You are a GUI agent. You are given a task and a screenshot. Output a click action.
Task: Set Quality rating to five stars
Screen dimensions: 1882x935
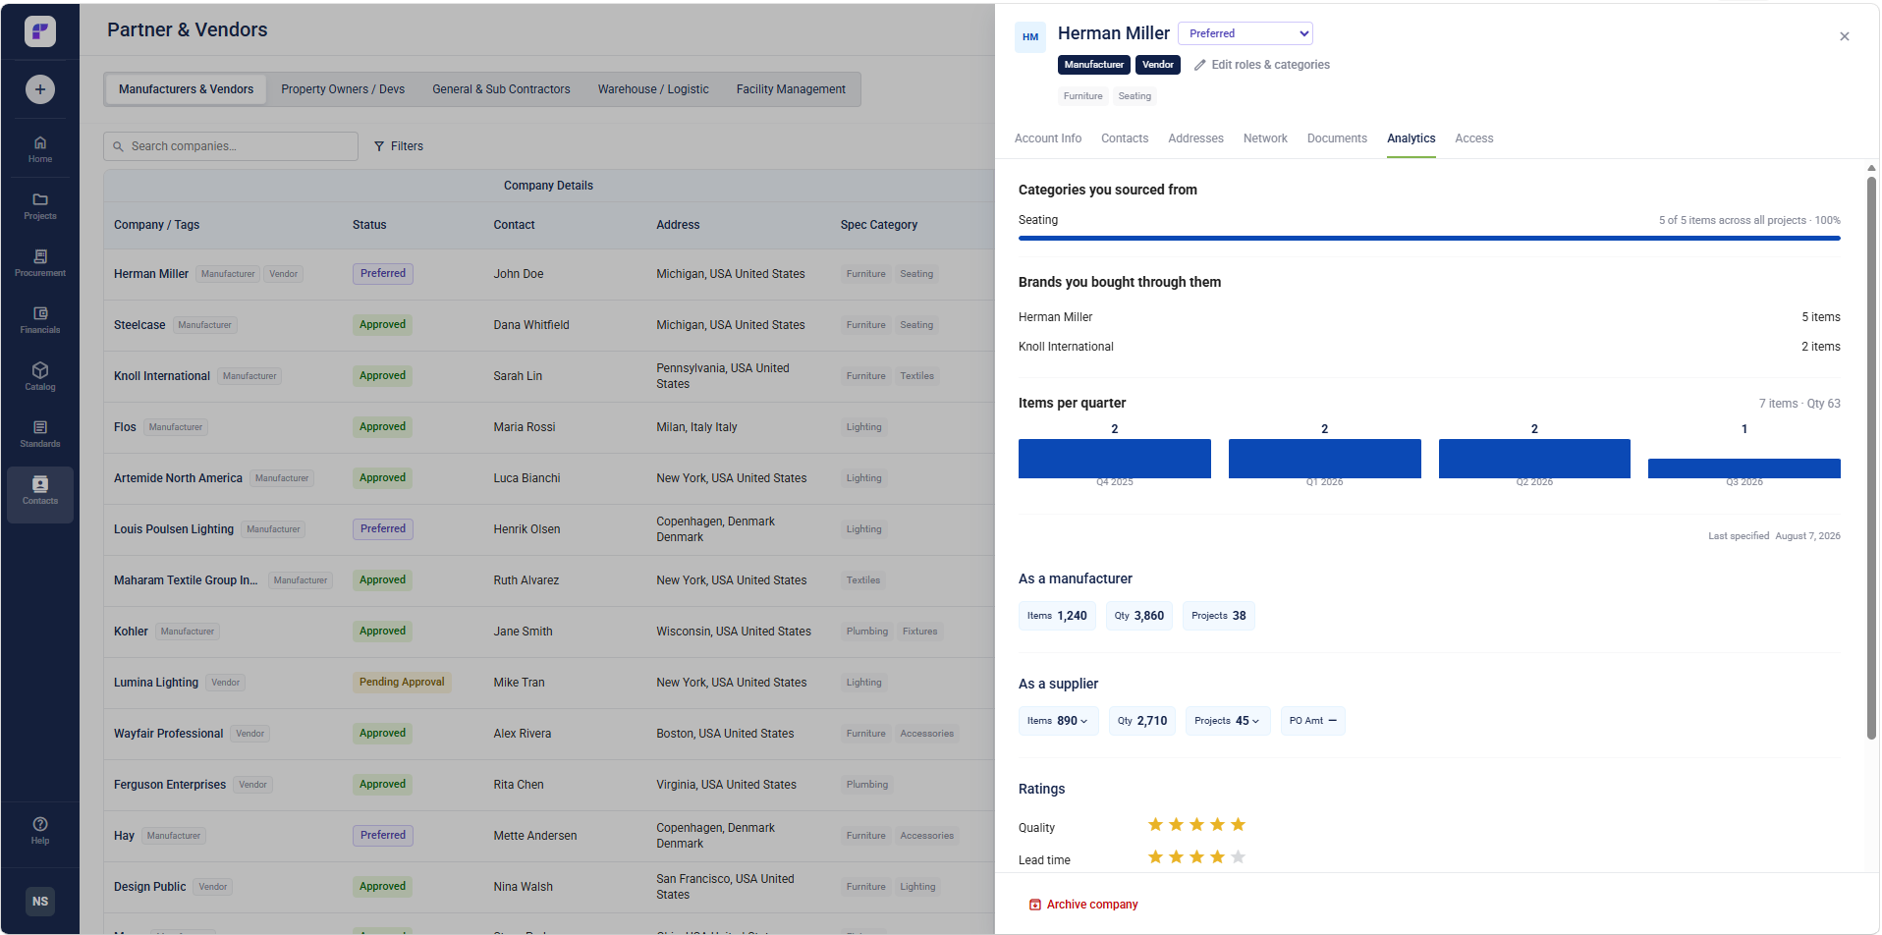click(1238, 825)
